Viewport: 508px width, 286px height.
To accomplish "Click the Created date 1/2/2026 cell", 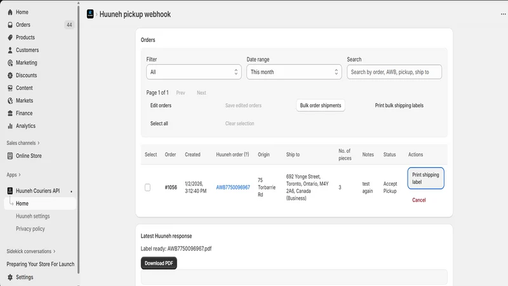I will pos(196,187).
